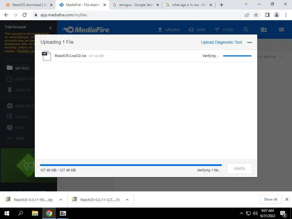Click the search magnifier icon
Viewport: 292px width, 219px height.
click(246, 29)
